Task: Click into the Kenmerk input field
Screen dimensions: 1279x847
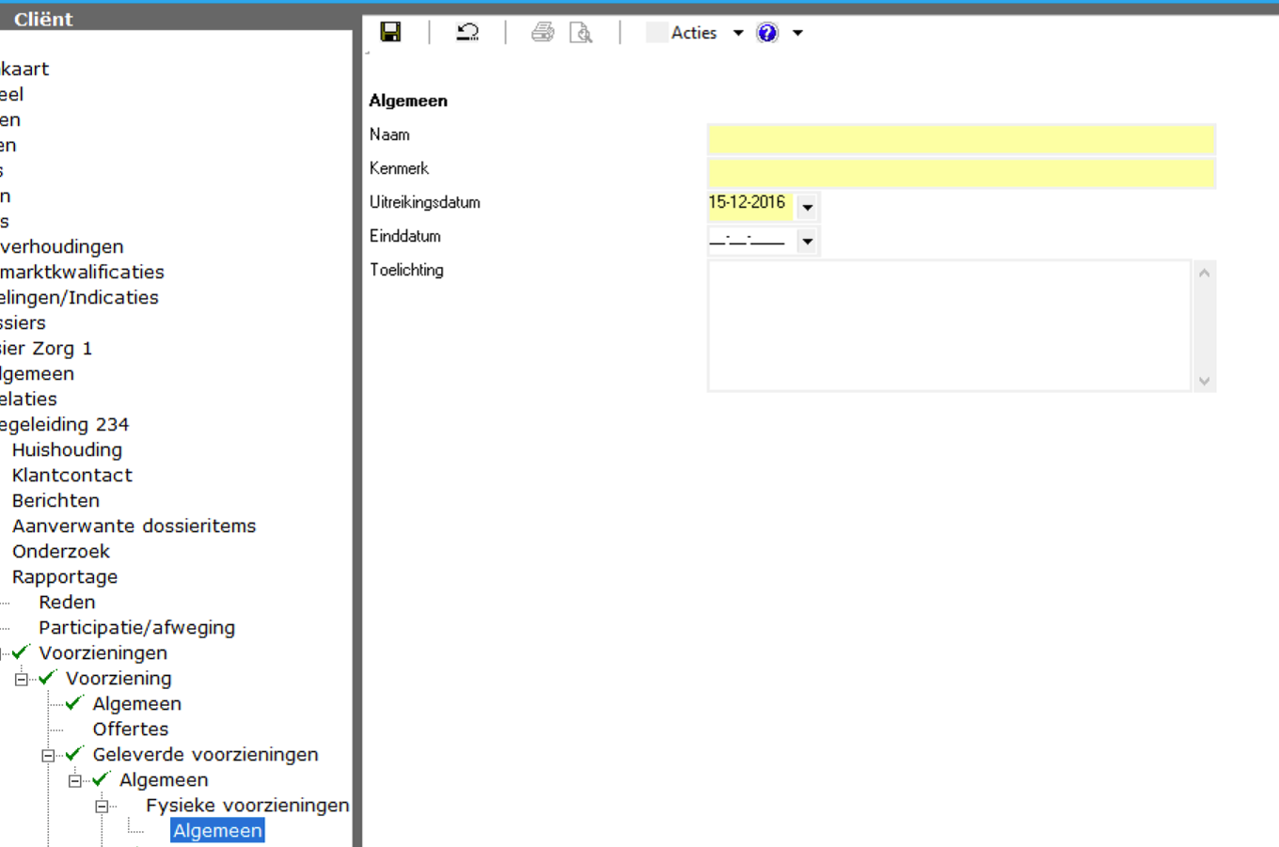Action: click(x=960, y=173)
